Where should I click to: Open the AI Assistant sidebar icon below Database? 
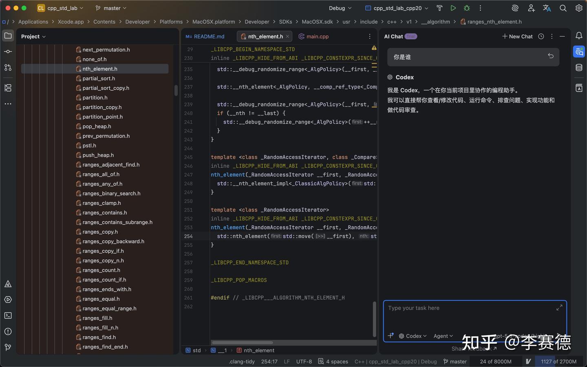click(579, 88)
